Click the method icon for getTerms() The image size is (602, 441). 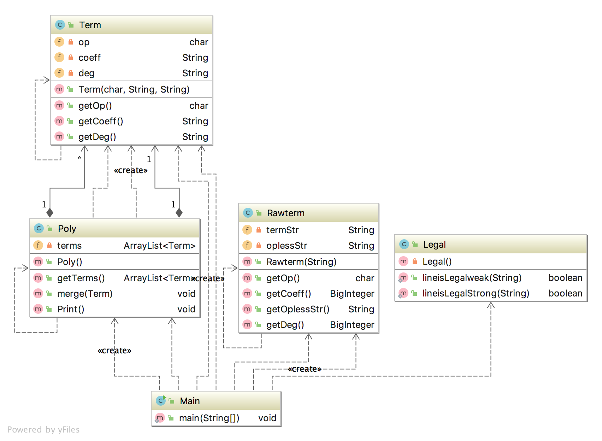coord(38,278)
